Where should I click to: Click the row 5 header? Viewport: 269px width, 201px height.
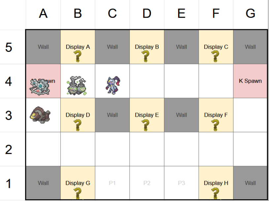[9, 47]
